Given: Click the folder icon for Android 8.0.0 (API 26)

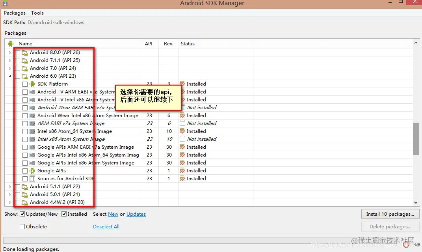Looking at the screenshot, I should (25, 52).
